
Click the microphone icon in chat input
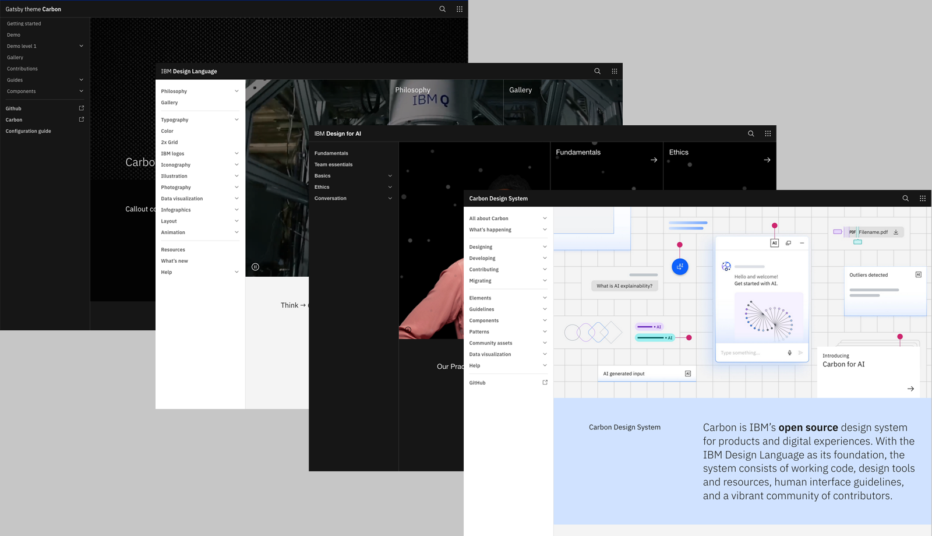789,352
